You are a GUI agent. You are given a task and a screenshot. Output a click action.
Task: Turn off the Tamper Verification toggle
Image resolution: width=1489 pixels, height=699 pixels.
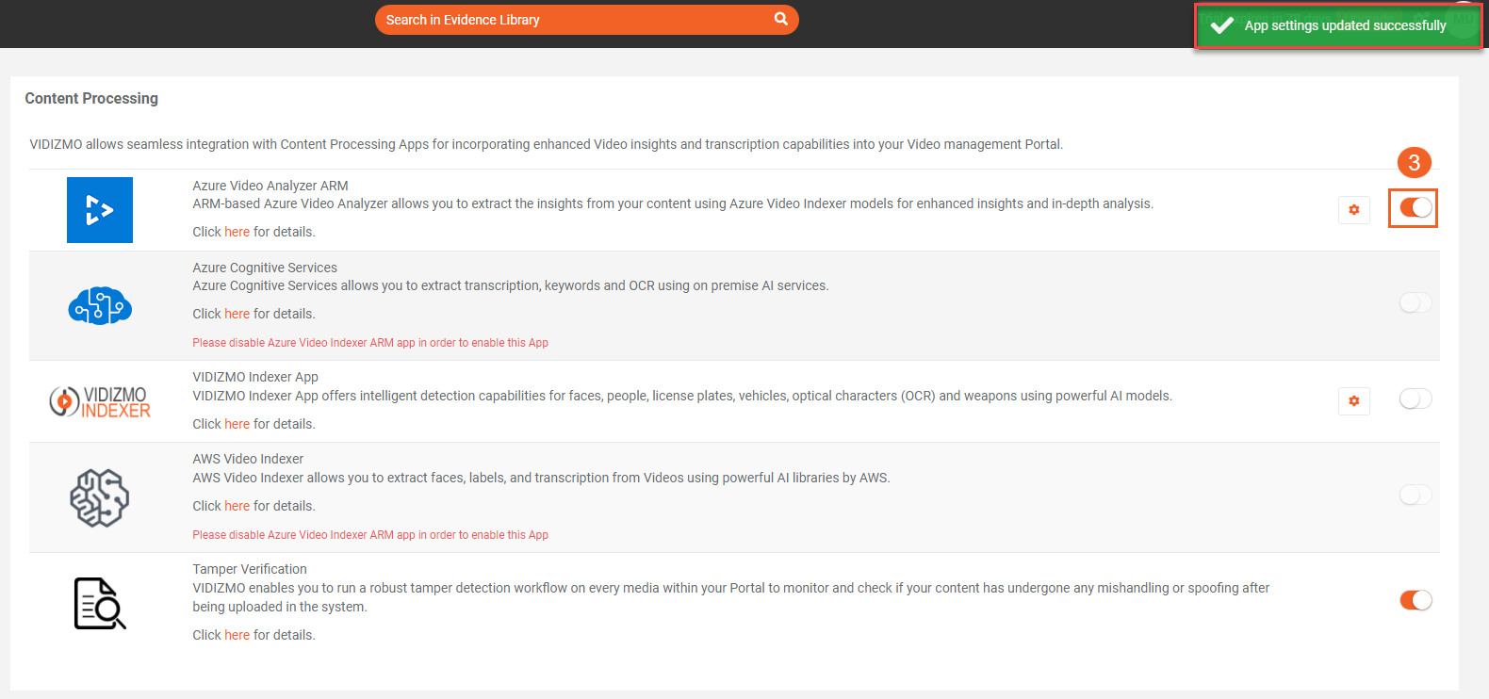[1415, 600]
